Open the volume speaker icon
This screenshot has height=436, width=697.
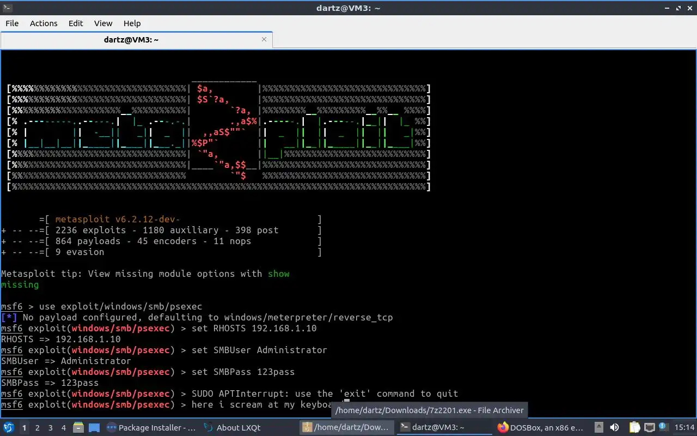[x=614, y=428]
